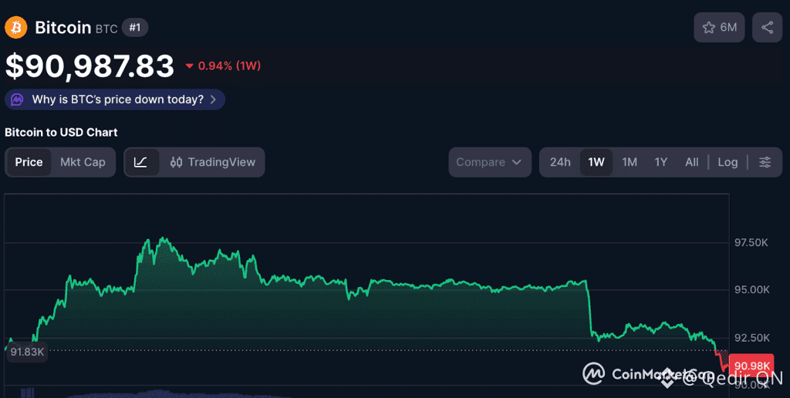790x398 pixels.
Task: Select the line chart view icon
Action: (x=141, y=162)
